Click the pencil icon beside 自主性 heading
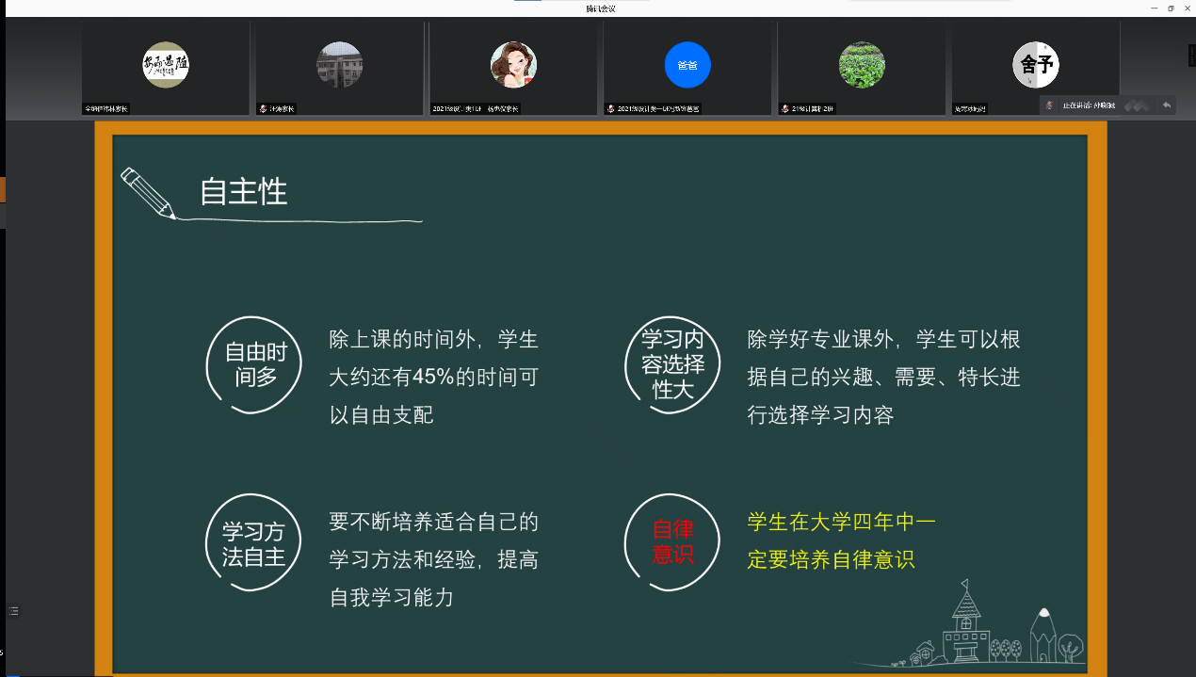1196x677 pixels. click(x=148, y=193)
